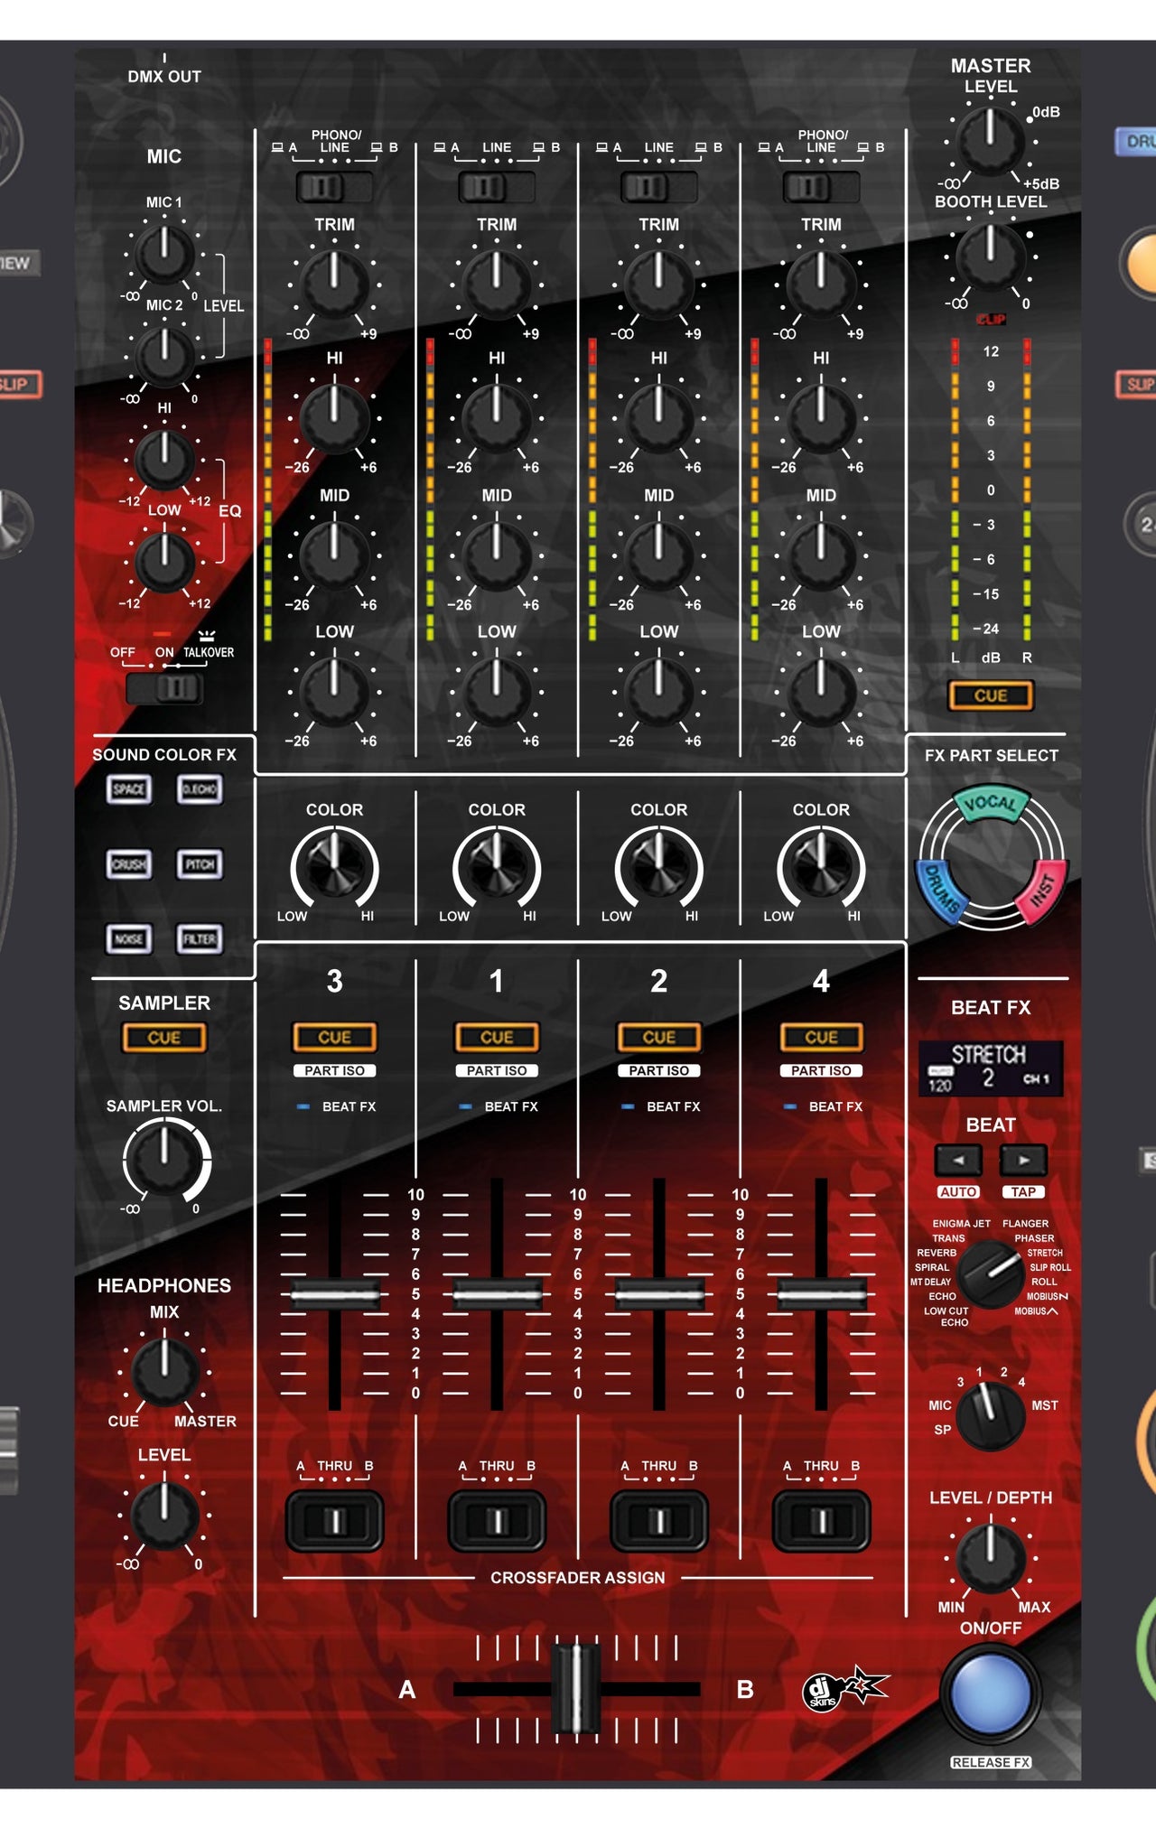This screenshot has width=1156, height=1838.
Task: Click the crossfader handle between A and B
Action: [575, 1689]
